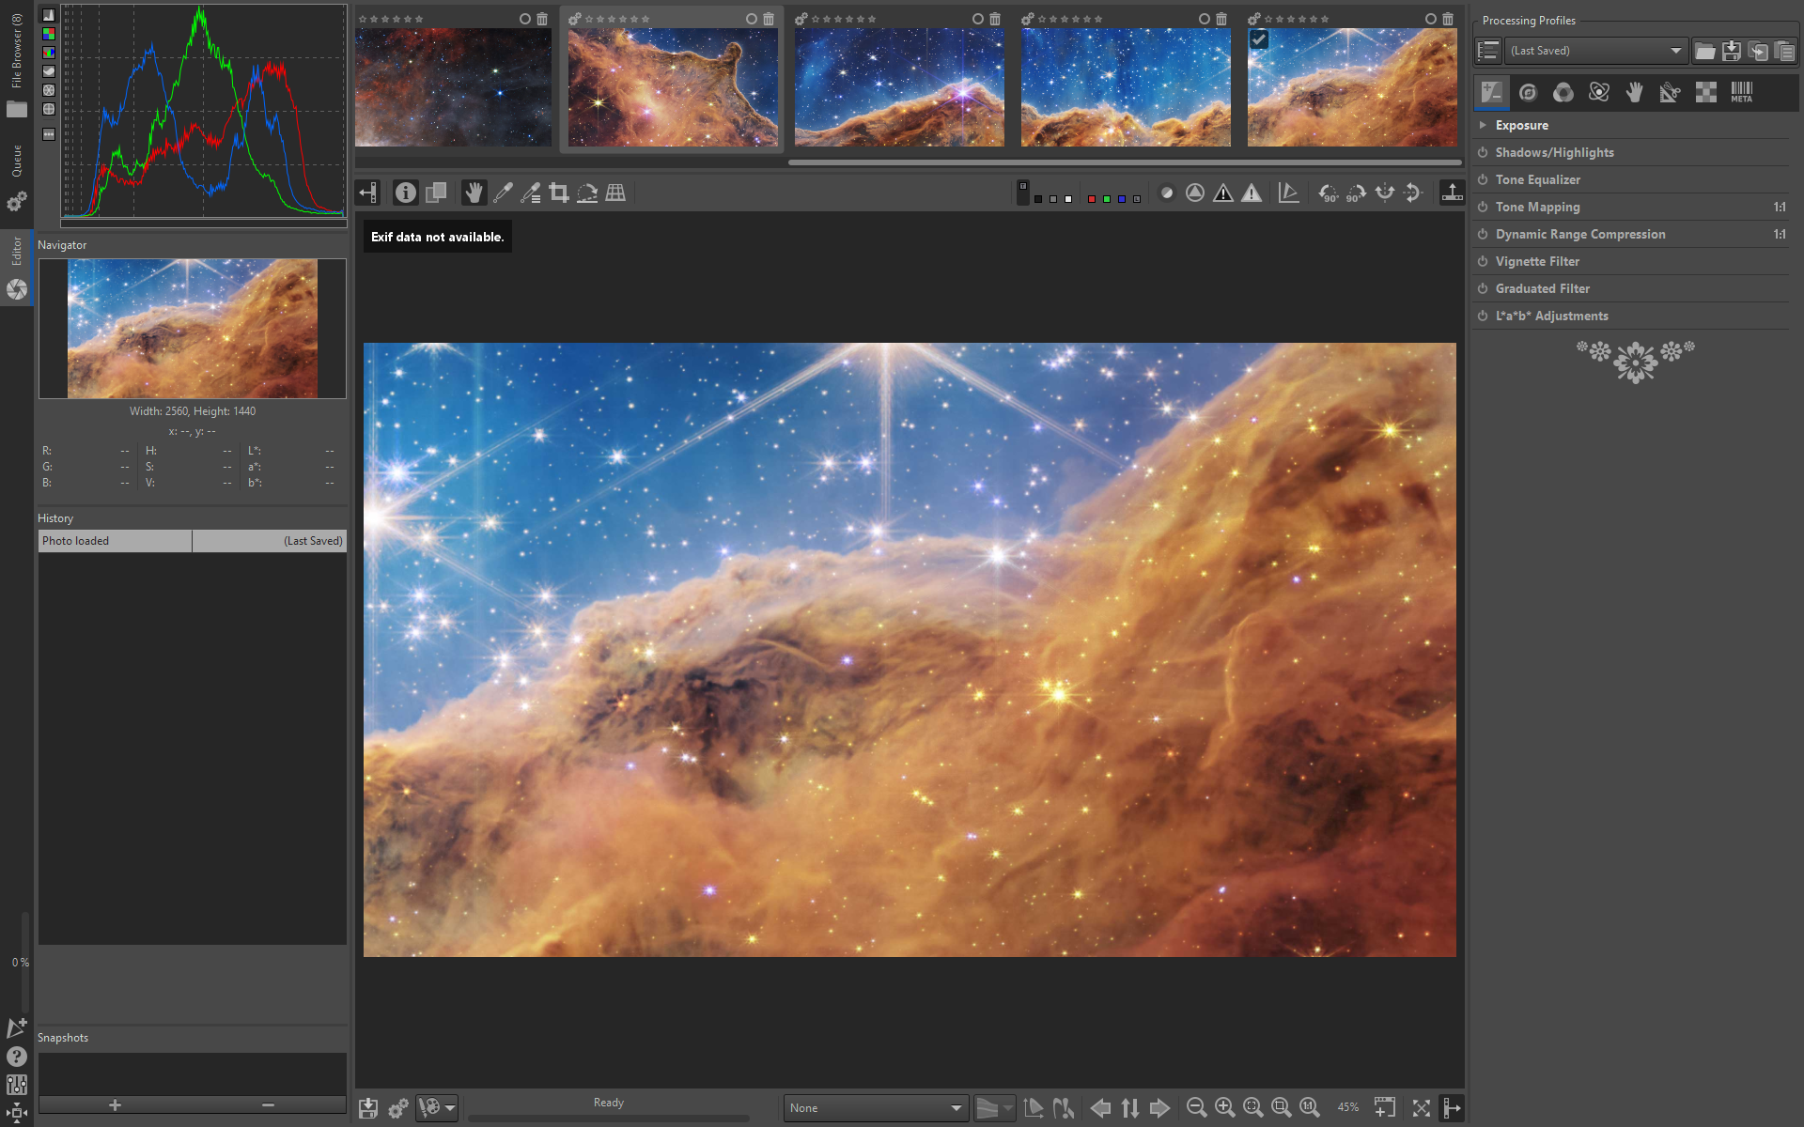Image resolution: width=1804 pixels, height=1127 pixels.
Task: Switch to the Queue tab
Action: 16,162
